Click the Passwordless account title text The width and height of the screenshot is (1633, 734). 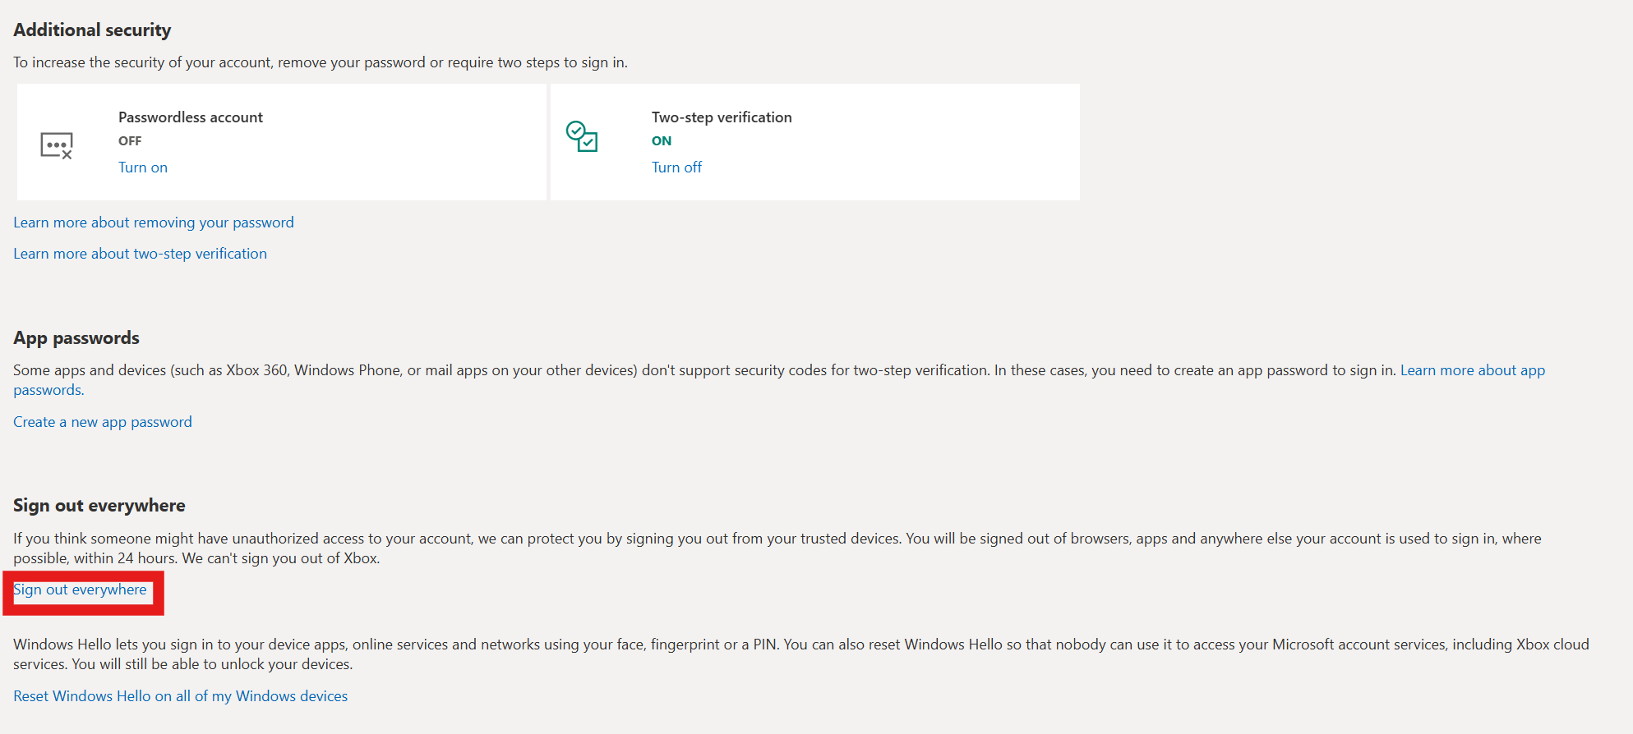click(x=191, y=117)
